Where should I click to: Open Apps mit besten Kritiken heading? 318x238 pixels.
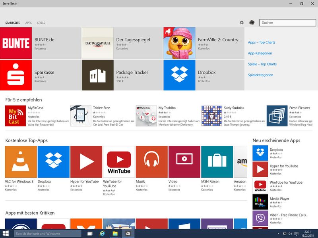30,213
